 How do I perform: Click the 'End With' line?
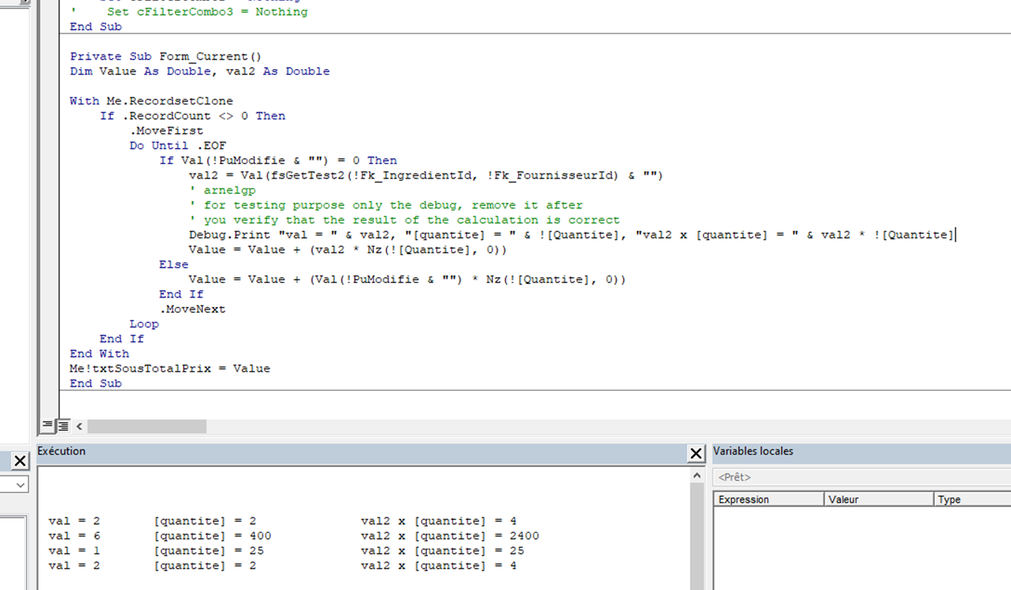[99, 354]
